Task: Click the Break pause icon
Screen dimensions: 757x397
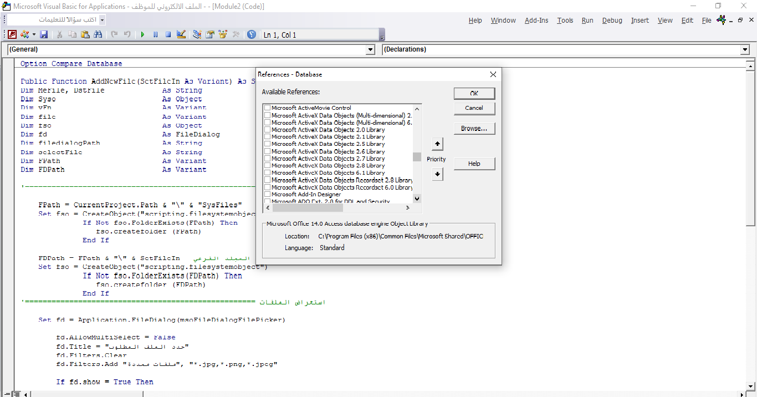Action: pos(155,34)
